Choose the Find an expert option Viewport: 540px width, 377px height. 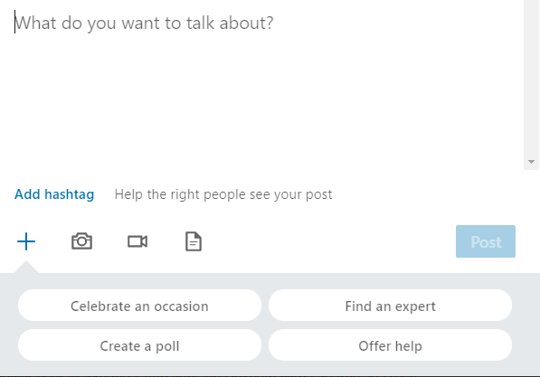(390, 306)
